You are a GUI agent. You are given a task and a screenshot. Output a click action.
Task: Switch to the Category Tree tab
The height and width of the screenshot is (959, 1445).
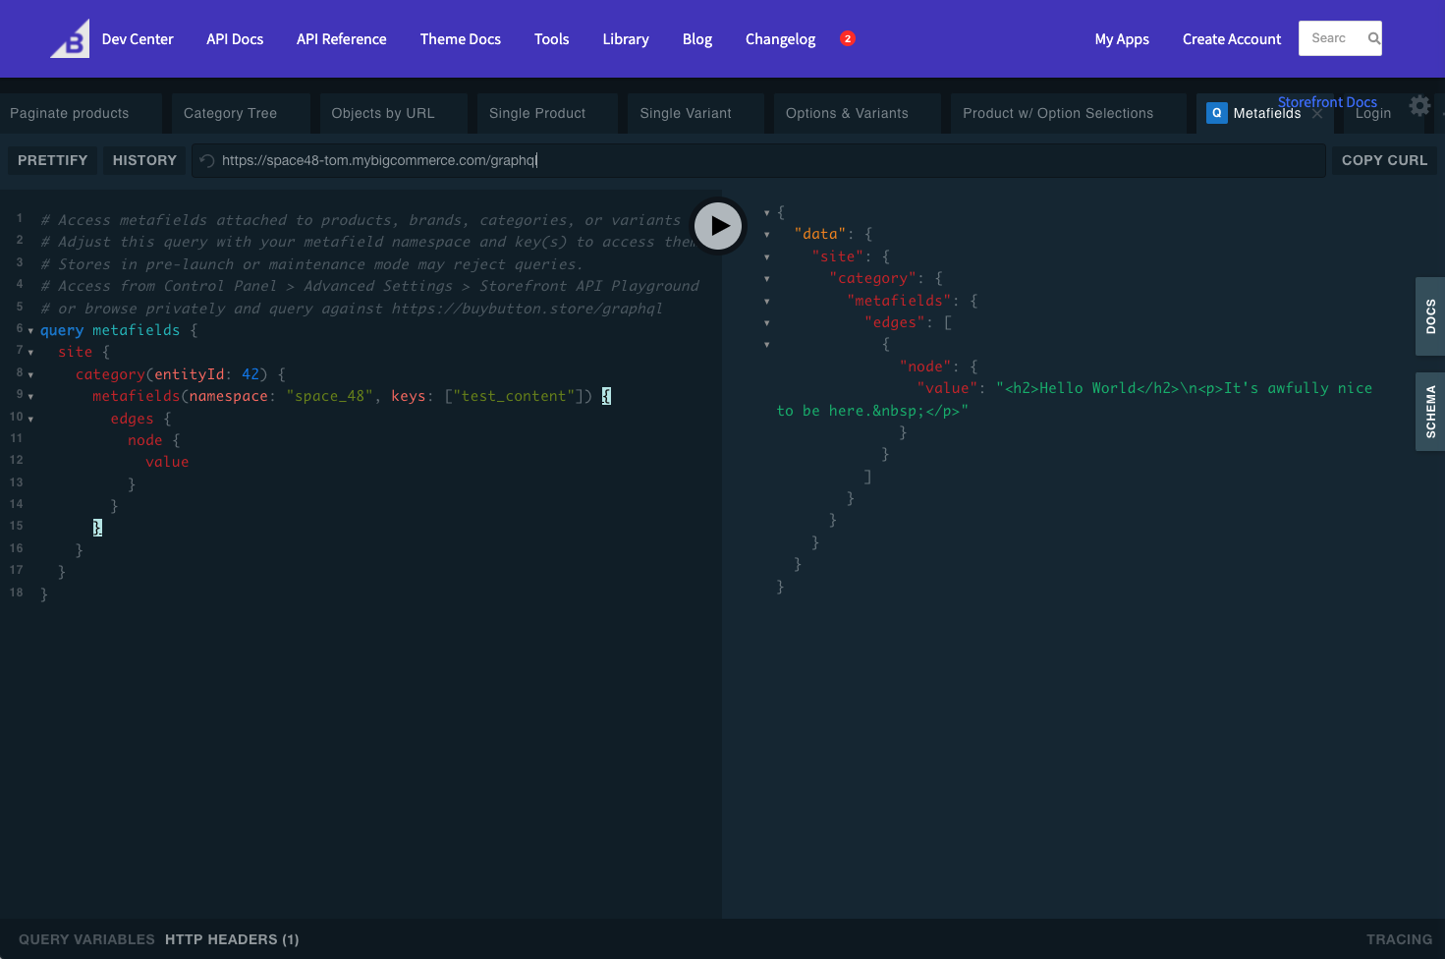[241, 113]
